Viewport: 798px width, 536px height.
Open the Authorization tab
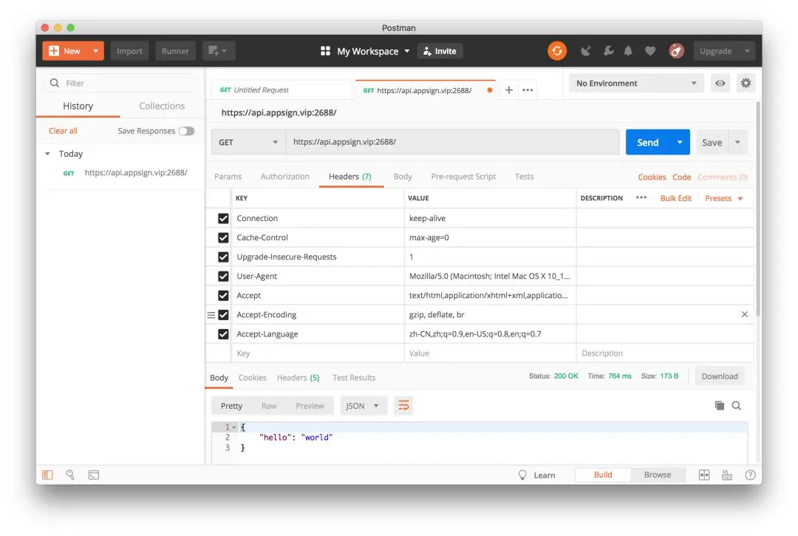click(285, 177)
